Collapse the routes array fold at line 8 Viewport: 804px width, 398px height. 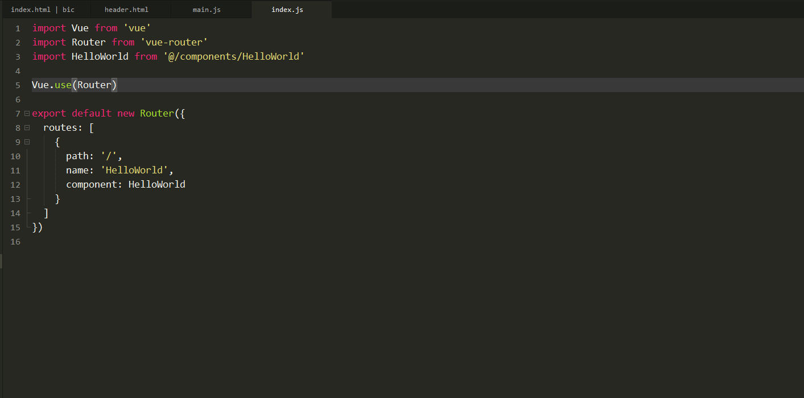[x=27, y=128]
